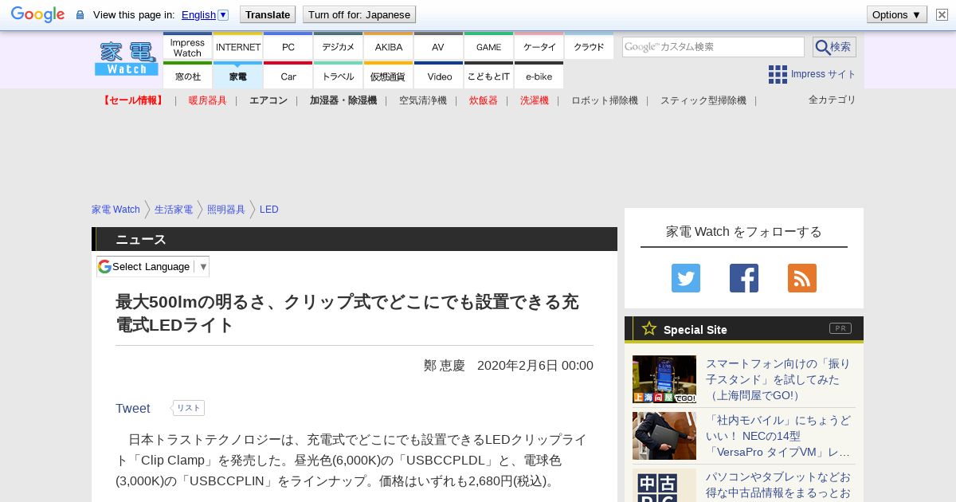
Task: Open the AV tab
Action: [438, 47]
